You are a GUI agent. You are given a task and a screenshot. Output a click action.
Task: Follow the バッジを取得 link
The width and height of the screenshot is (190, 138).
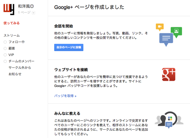pos(65,96)
